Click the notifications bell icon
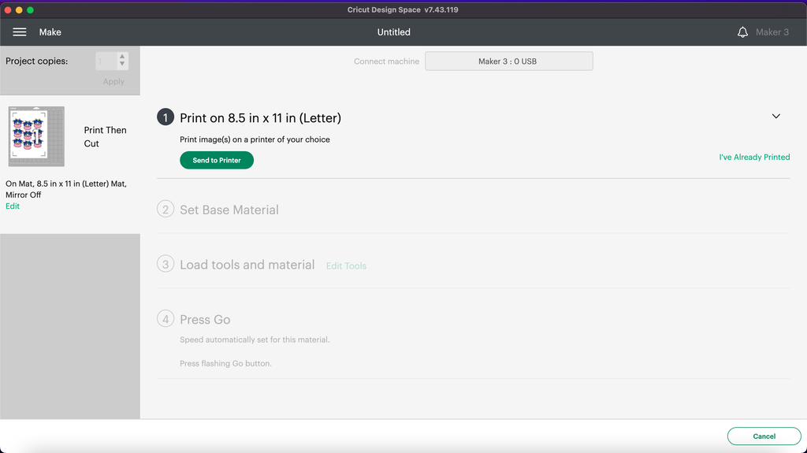Screen dimensions: 807x453 coord(742,32)
